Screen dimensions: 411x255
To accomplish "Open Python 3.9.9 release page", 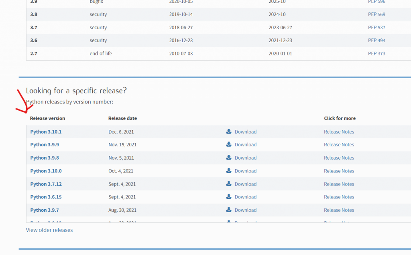I will pyautogui.click(x=45, y=144).
